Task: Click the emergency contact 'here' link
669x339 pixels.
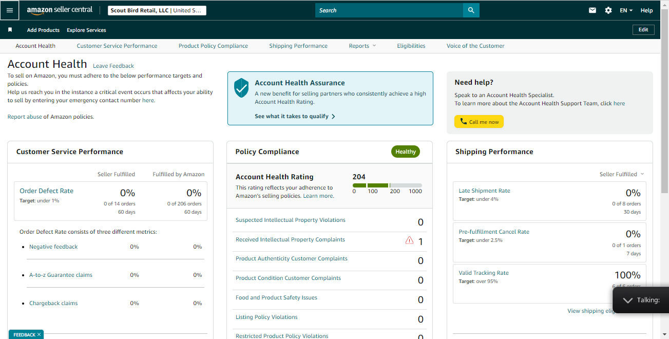Action: tap(148, 100)
